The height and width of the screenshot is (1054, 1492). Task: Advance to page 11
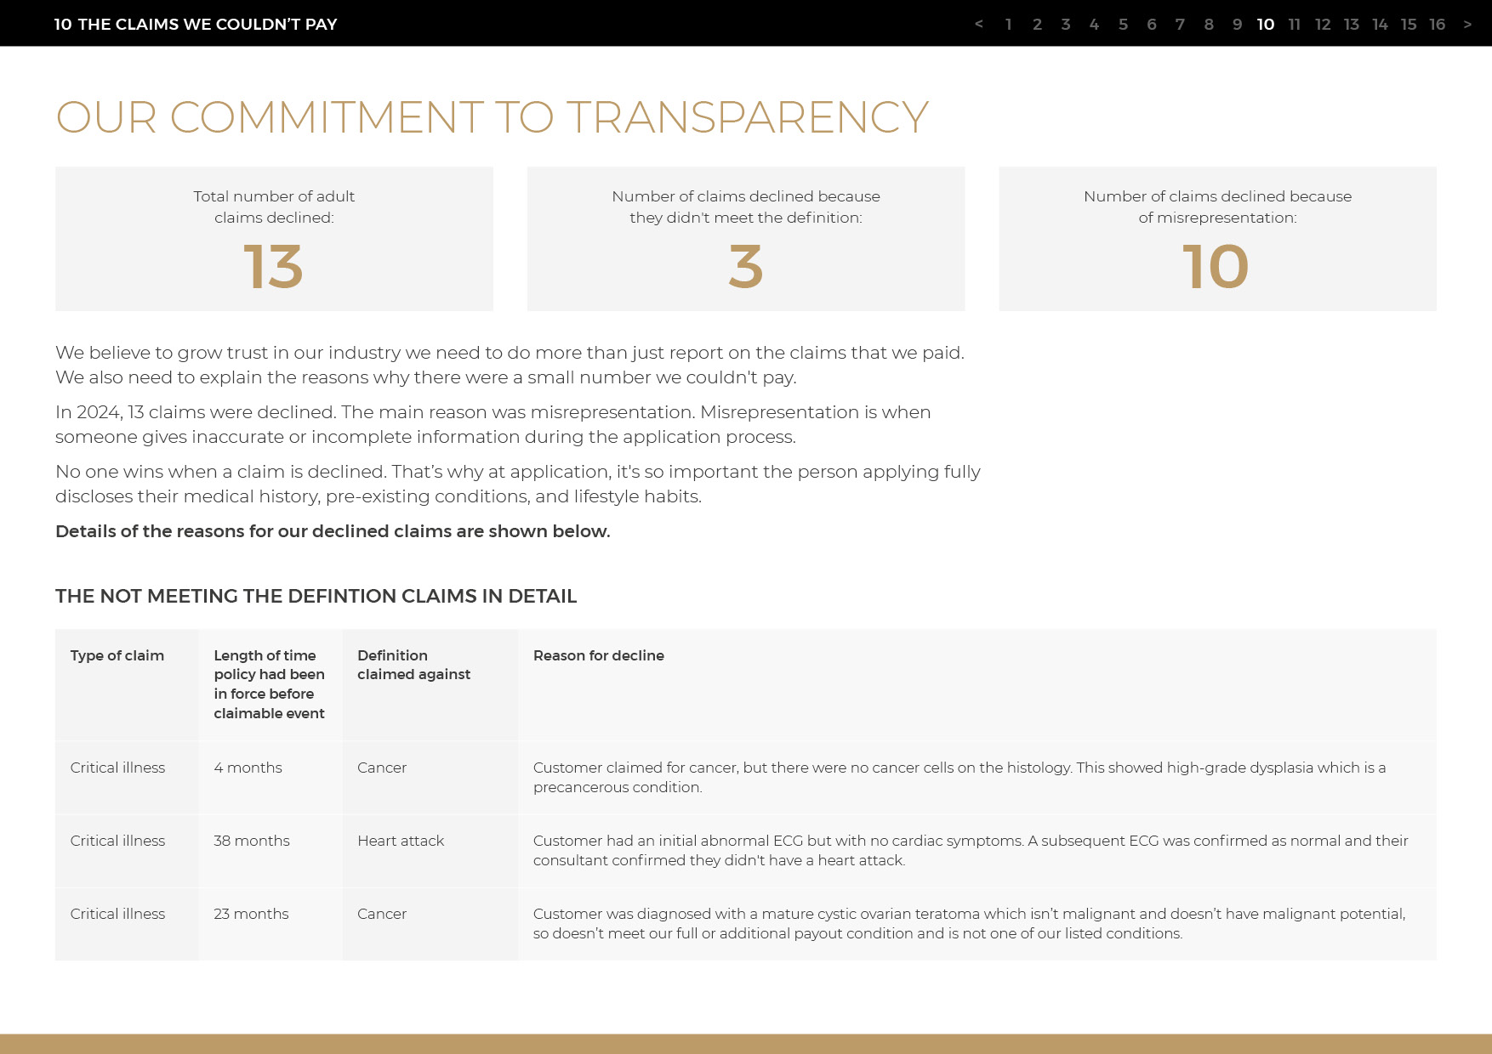click(1295, 24)
